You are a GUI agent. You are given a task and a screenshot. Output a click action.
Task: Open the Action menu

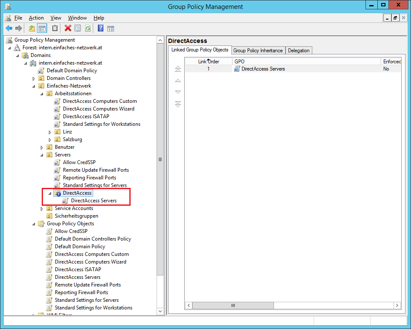click(x=36, y=18)
